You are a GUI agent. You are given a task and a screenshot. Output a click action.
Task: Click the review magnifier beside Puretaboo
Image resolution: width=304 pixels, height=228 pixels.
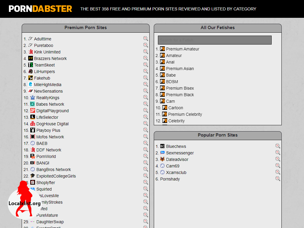coord(145,45)
